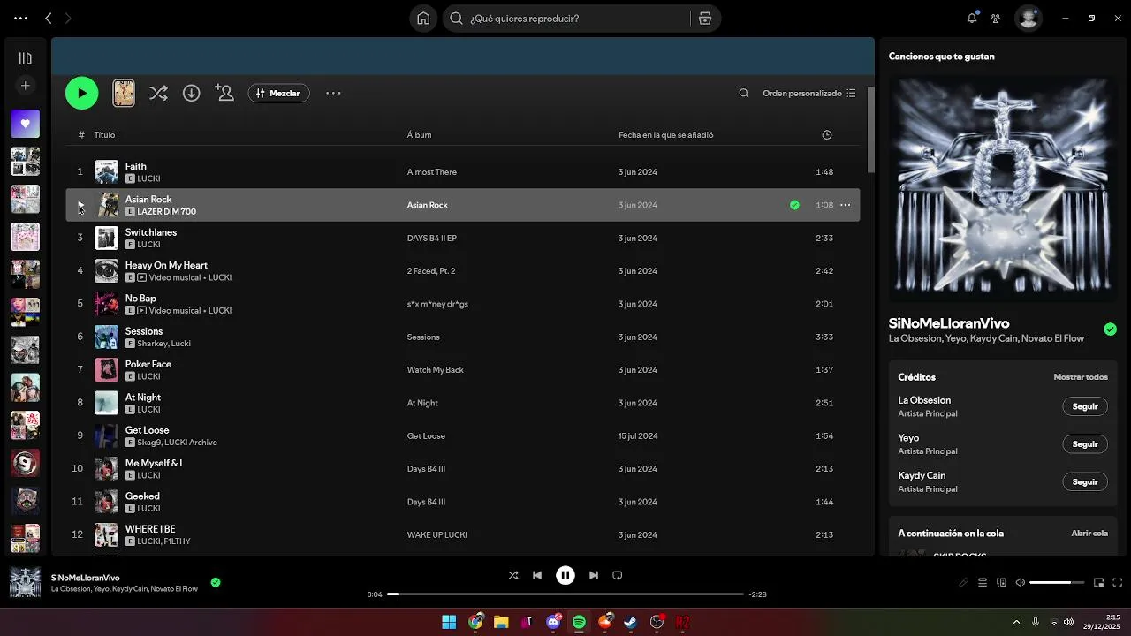
Task: Select the Poker Face track title
Action: [148, 364]
